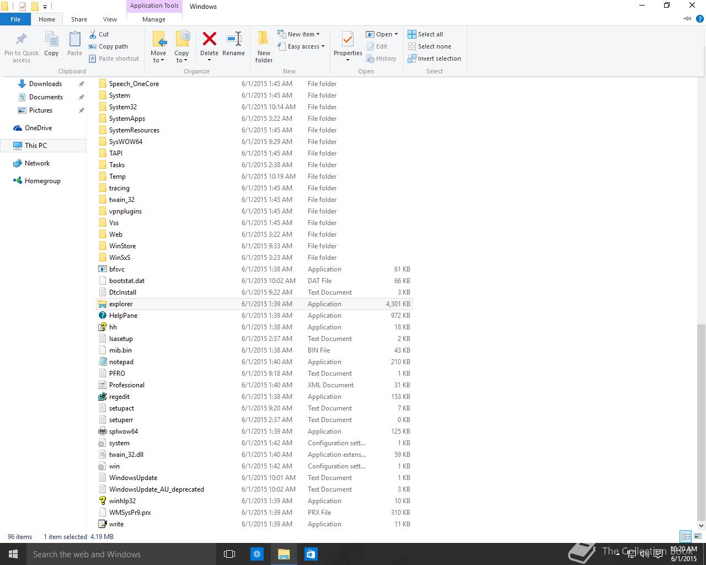Select Documents in navigation pane
Image resolution: width=706 pixels, height=565 pixels.
coord(46,97)
